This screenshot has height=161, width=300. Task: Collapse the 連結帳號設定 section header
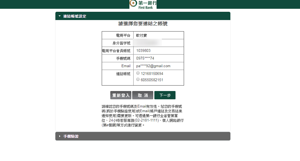pos(143,16)
